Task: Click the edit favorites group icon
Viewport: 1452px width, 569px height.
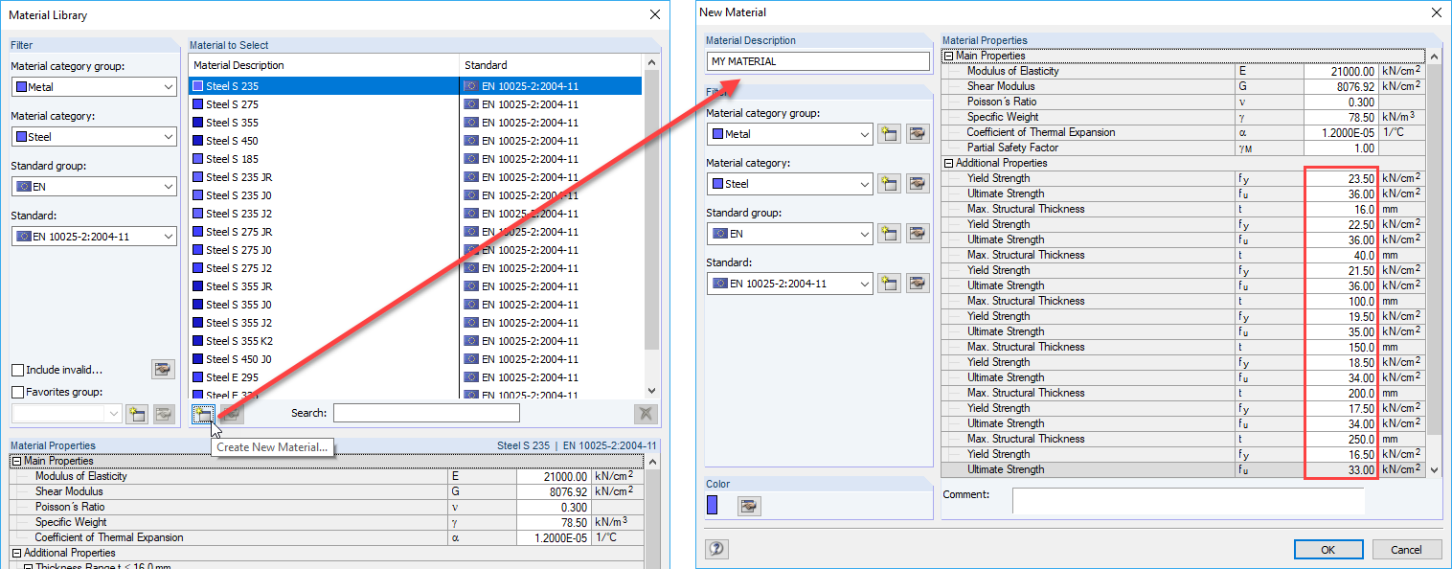Action: (164, 414)
